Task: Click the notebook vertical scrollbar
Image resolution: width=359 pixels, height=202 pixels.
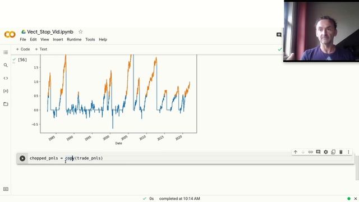Action: click(357, 168)
